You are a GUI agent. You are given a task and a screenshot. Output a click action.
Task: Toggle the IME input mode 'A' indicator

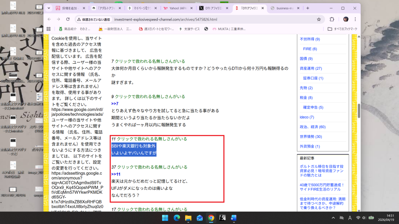click(x=350, y=218)
